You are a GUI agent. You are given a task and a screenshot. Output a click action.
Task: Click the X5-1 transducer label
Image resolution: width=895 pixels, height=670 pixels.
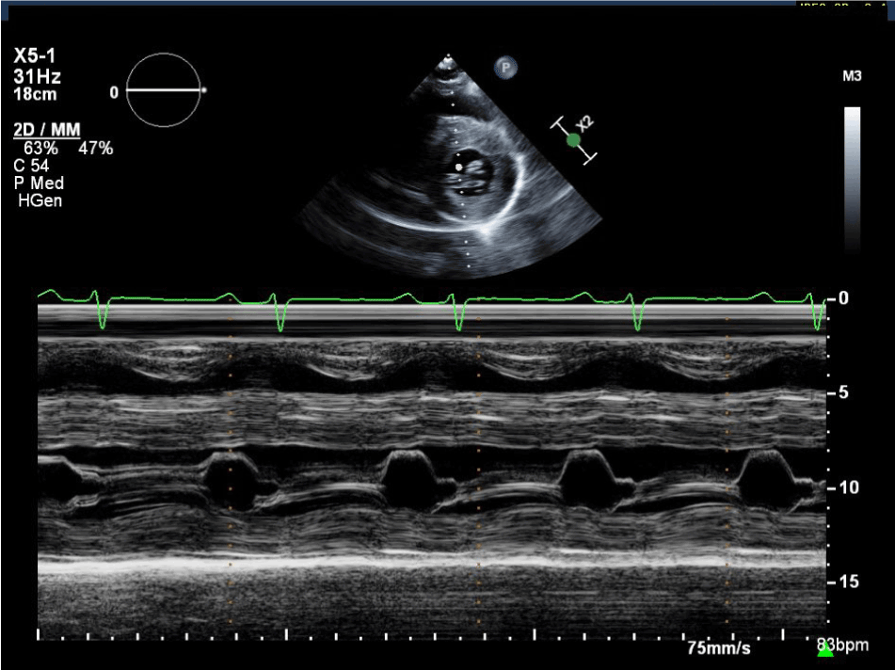pyautogui.click(x=36, y=57)
